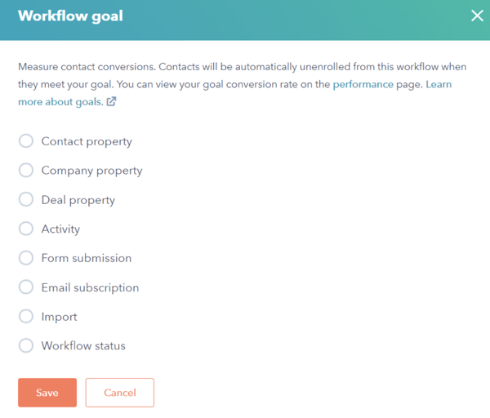Pick the Deal property radio button
The image size is (490, 418).
(26, 200)
